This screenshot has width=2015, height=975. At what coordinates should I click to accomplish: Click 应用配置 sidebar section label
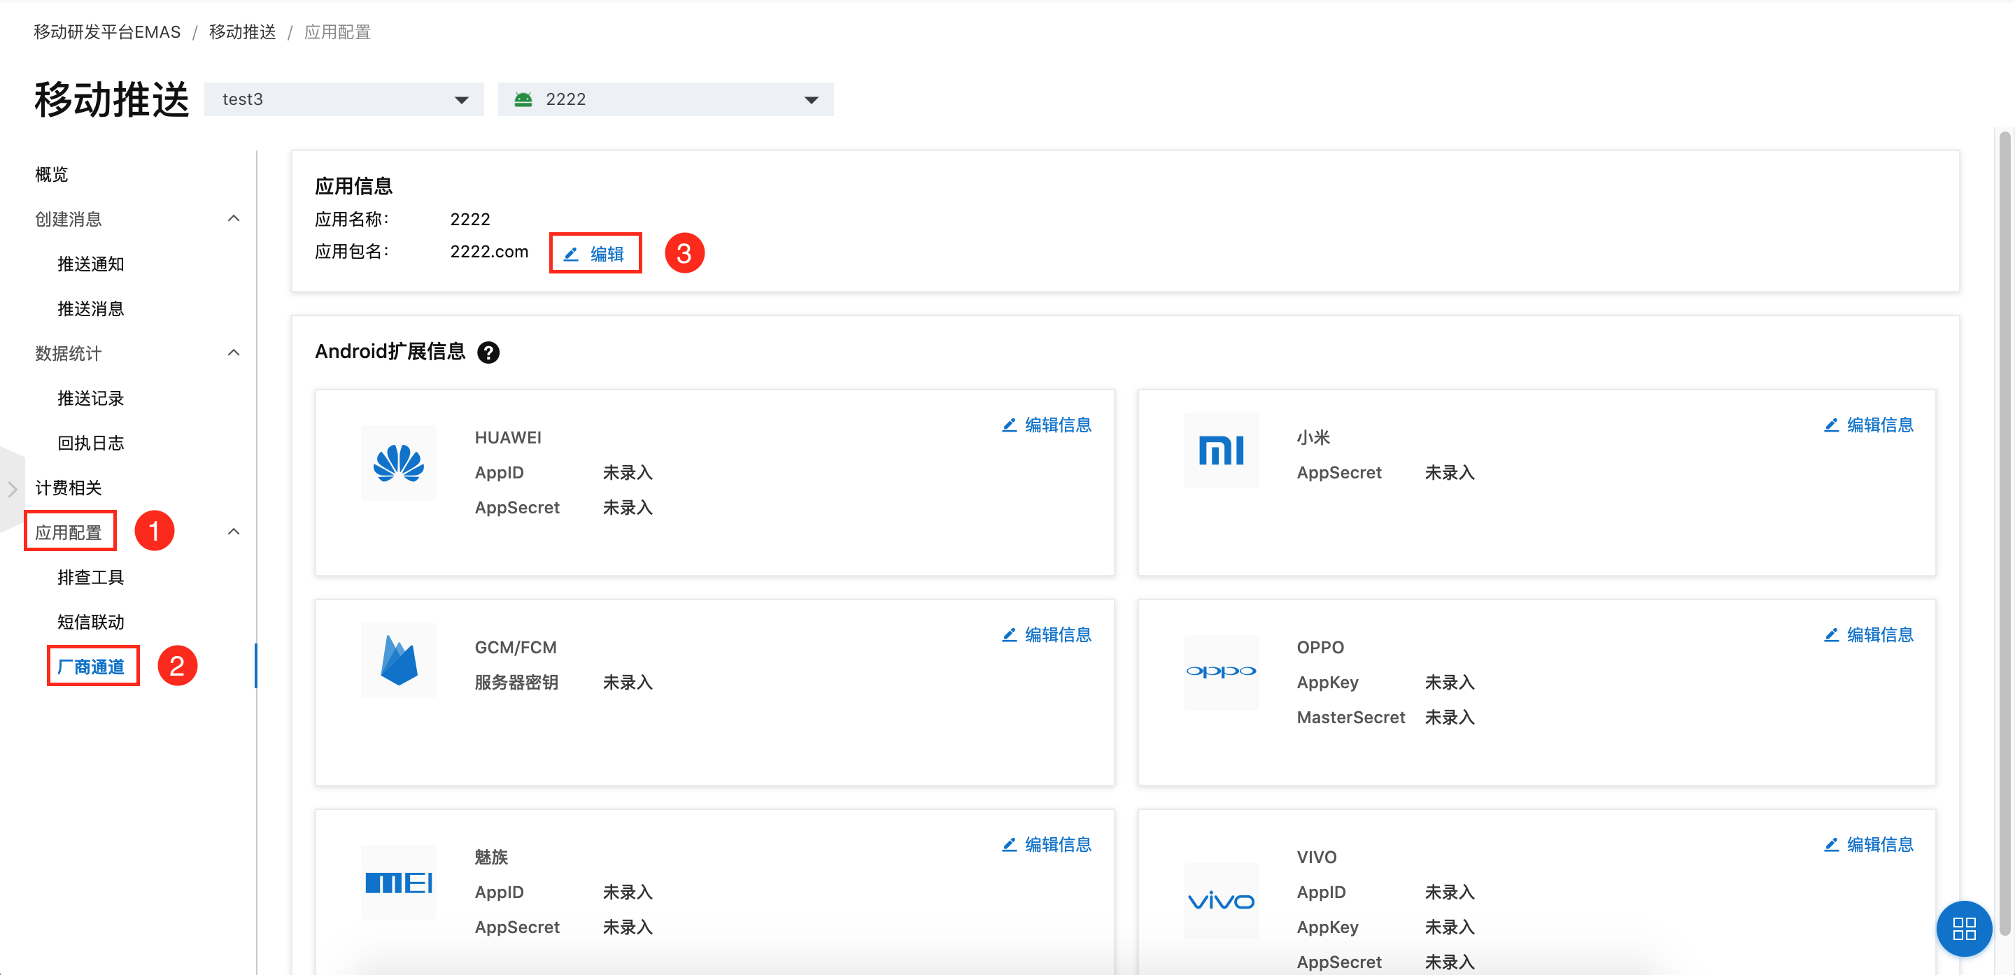(69, 532)
